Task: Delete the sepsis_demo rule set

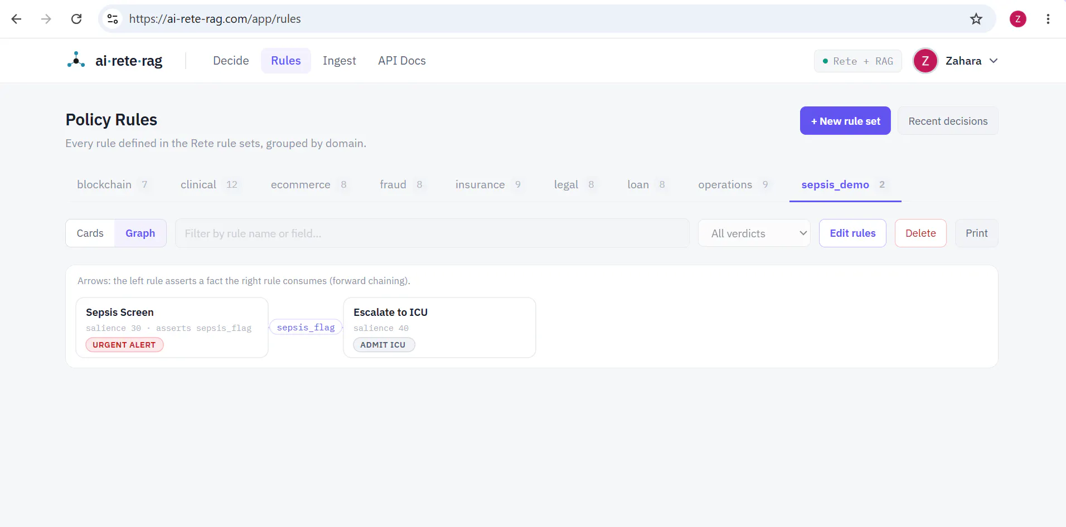Action: 920,233
